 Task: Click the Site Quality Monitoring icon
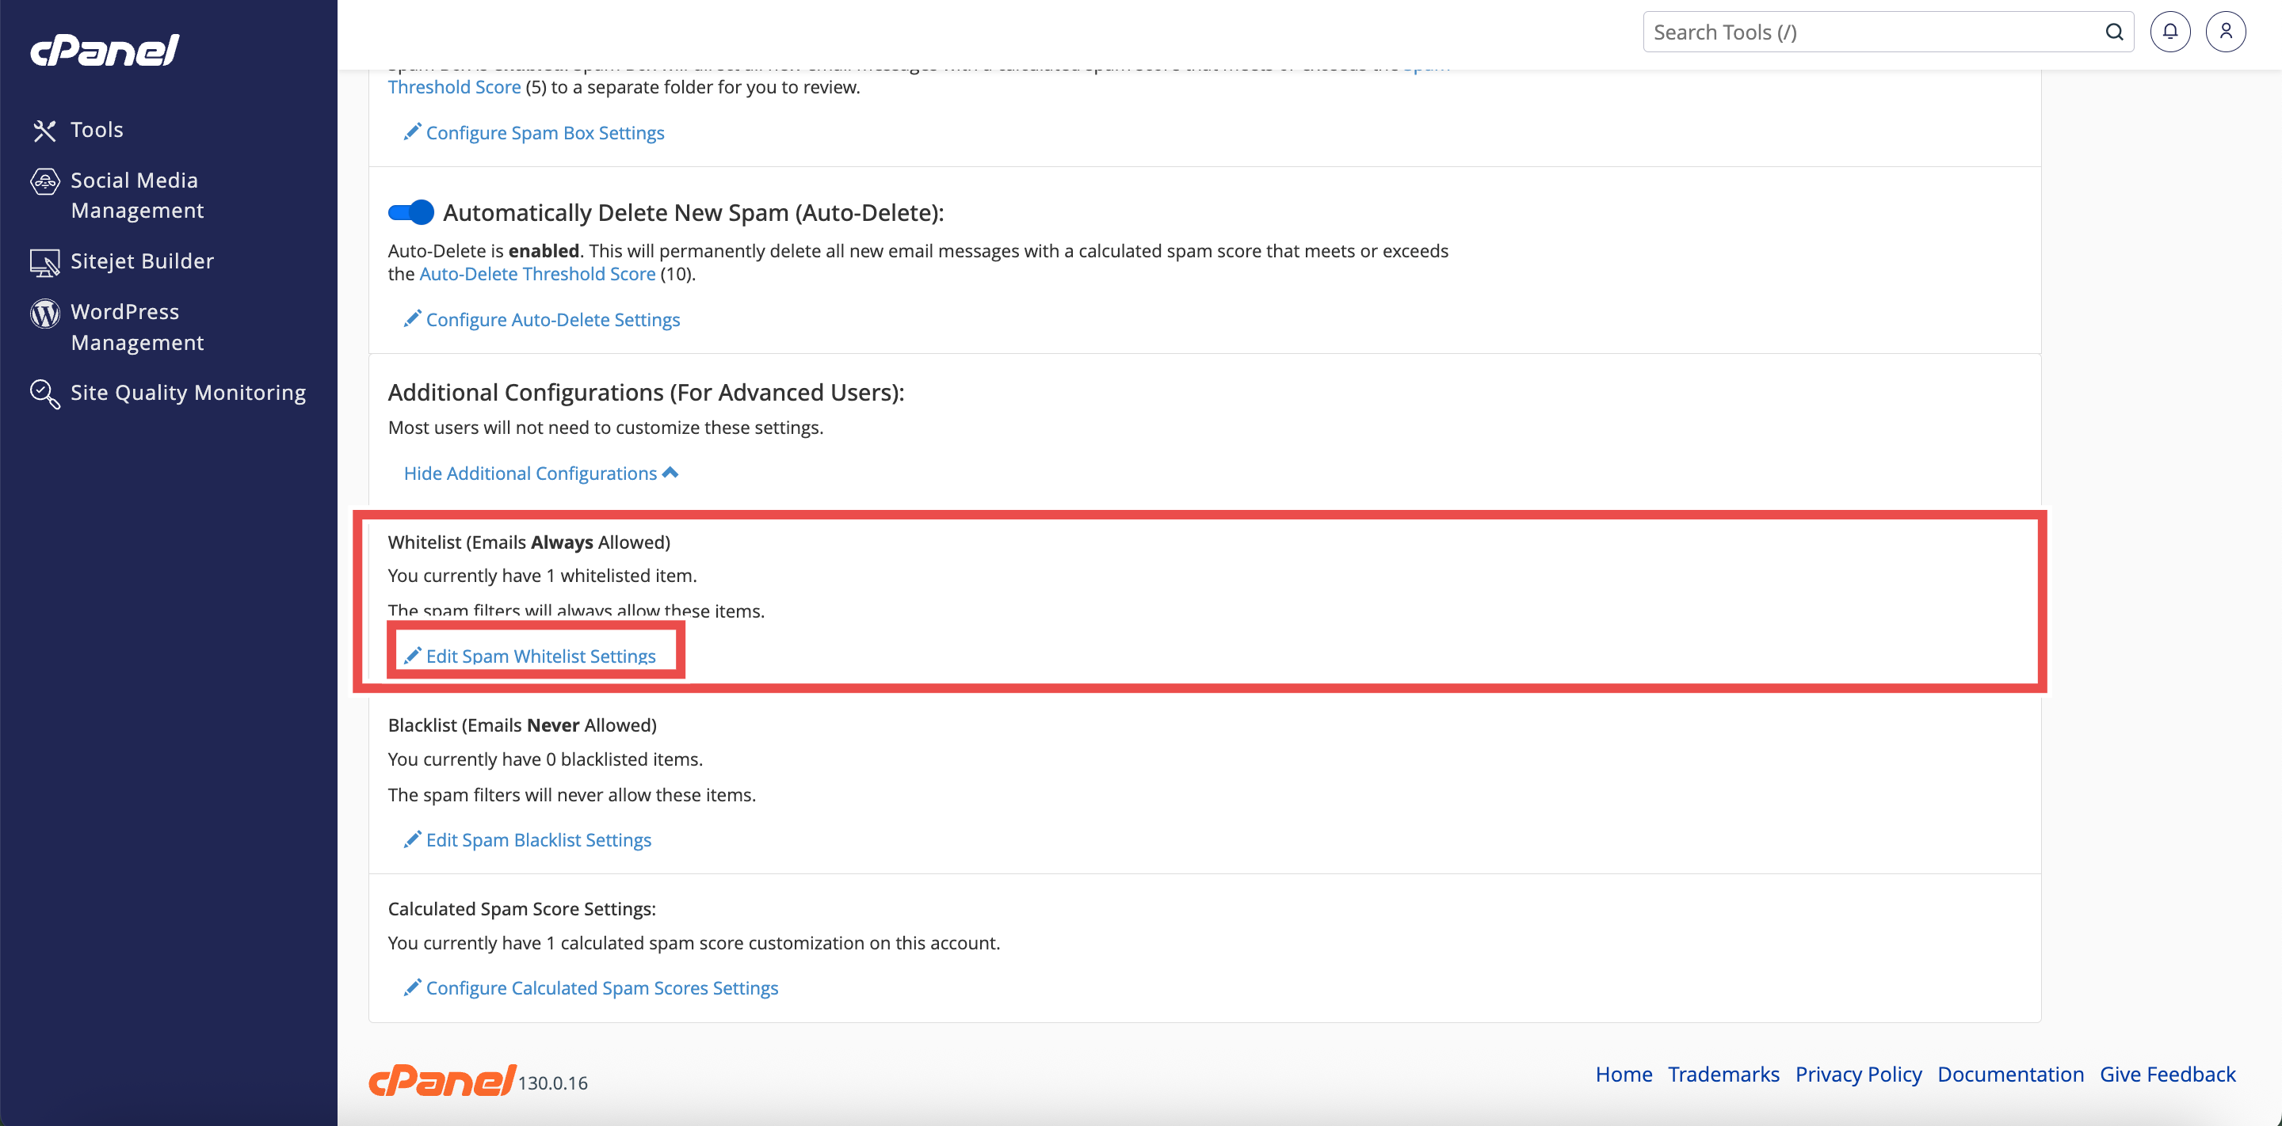(44, 393)
